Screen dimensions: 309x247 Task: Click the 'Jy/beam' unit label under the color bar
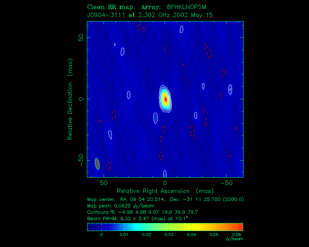pos(234,239)
